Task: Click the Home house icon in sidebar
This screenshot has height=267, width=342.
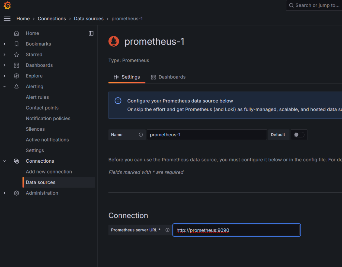Action: (x=17, y=33)
